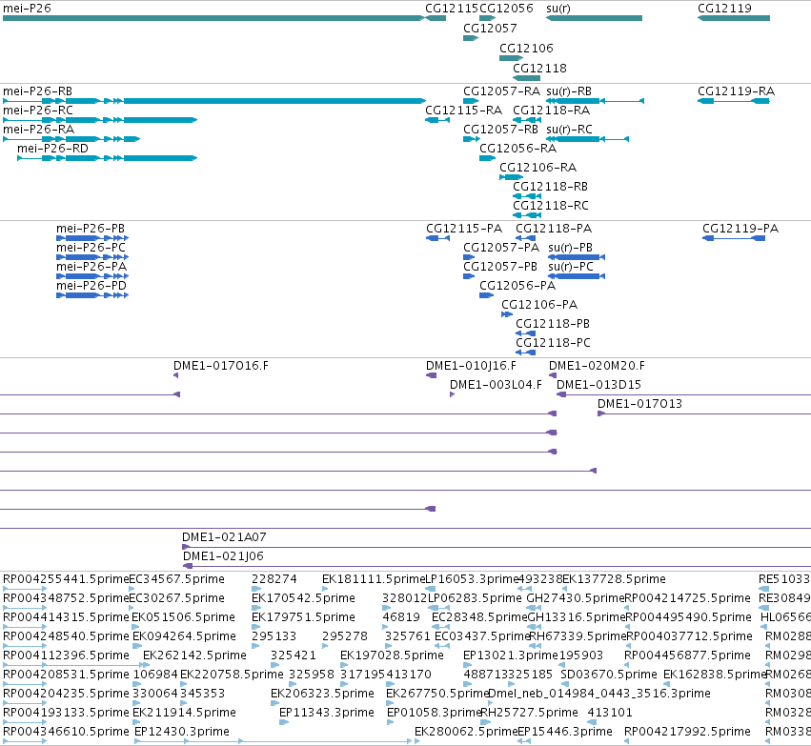Click protein CG12106-PA label
811x746 pixels.
pyautogui.click(x=539, y=305)
